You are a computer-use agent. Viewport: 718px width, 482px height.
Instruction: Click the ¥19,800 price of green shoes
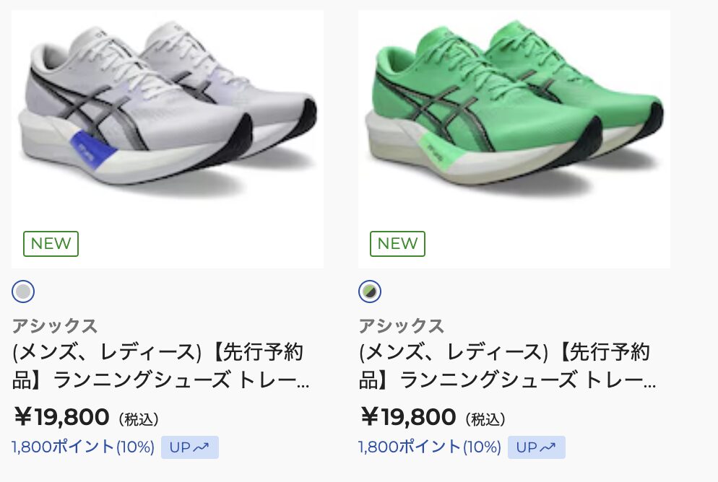coord(409,417)
